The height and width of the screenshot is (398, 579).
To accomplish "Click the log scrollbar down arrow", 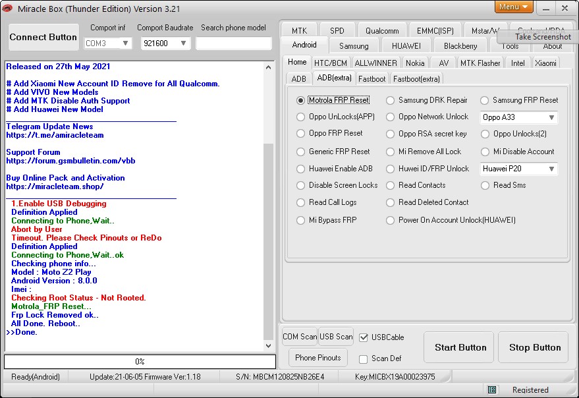I will click(269, 346).
